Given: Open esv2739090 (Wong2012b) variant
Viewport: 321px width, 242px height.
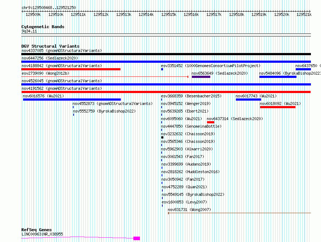Looking at the screenshot, I should pyautogui.click(x=45, y=73).
